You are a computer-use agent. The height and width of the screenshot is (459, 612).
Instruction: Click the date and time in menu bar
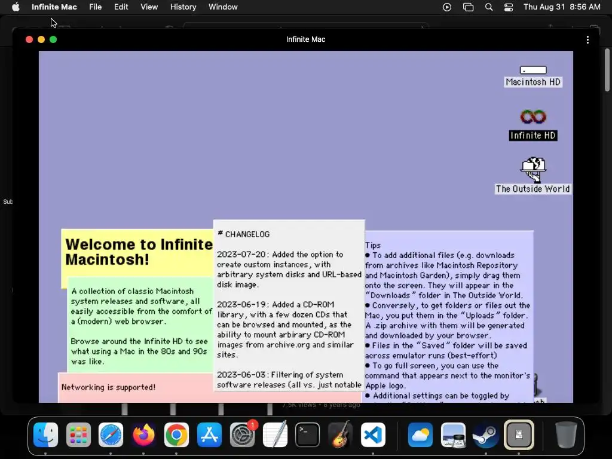pyautogui.click(x=562, y=7)
